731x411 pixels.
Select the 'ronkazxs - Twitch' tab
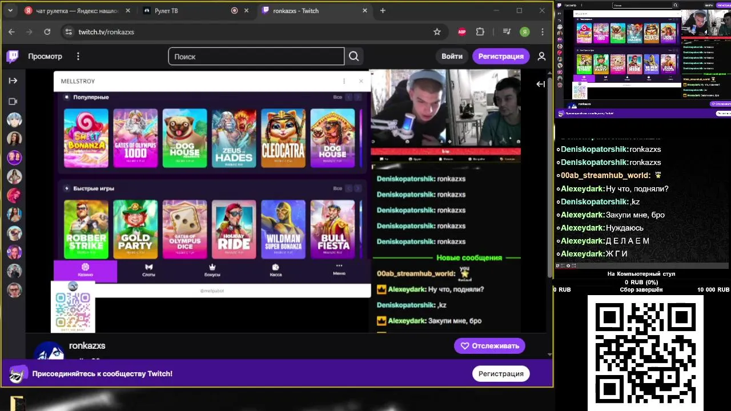(314, 10)
